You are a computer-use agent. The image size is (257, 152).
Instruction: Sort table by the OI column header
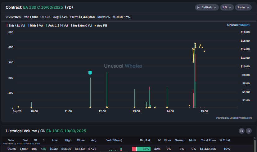click(35, 140)
